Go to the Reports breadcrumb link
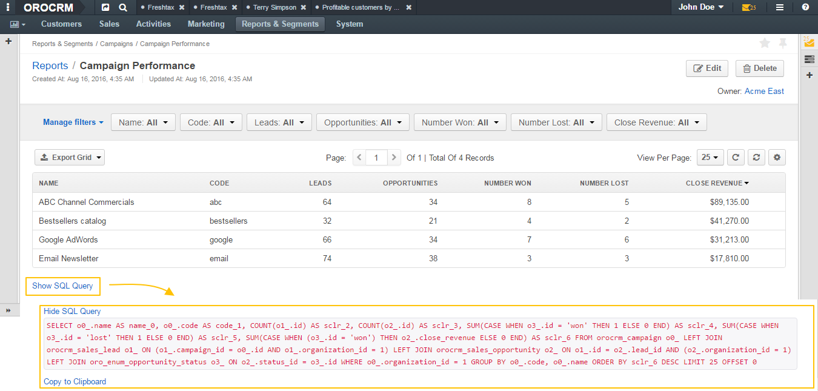818x391 pixels. click(50, 65)
